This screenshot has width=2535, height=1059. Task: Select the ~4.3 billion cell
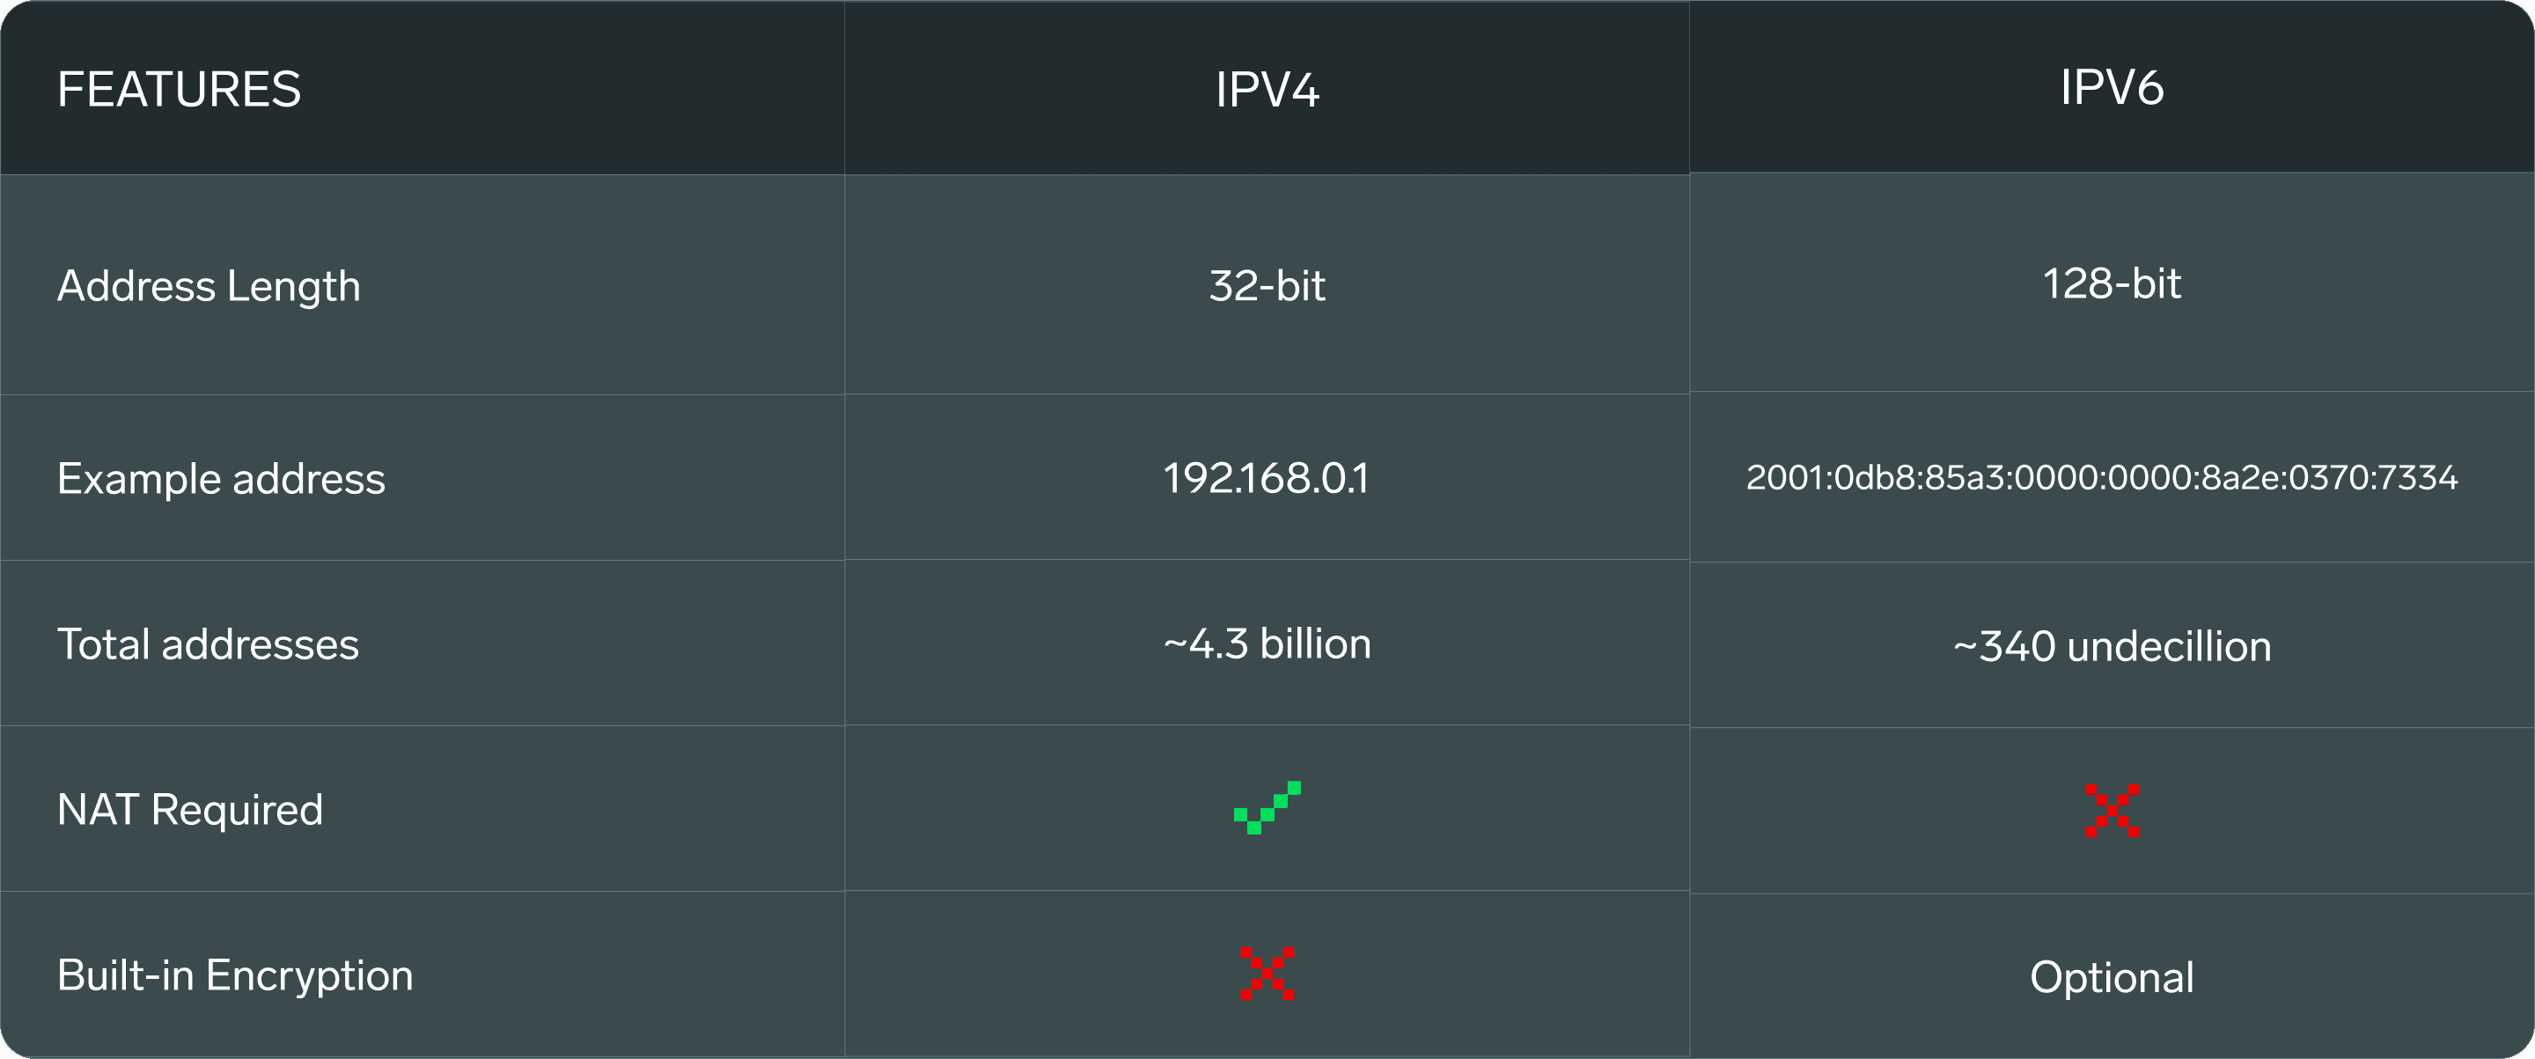coord(1267,643)
